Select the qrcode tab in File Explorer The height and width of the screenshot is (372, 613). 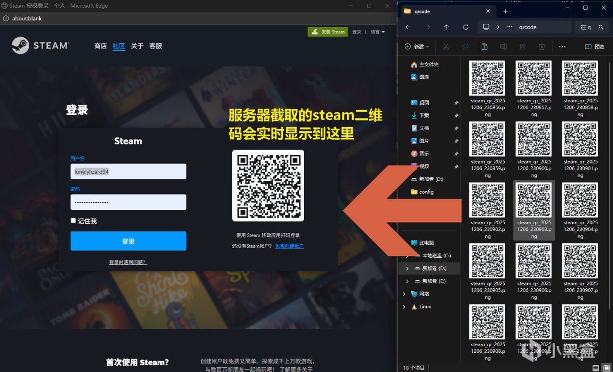coord(447,11)
